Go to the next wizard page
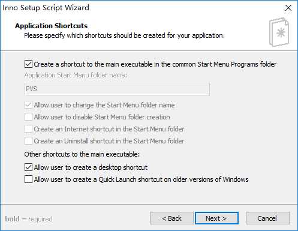 point(216,218)
